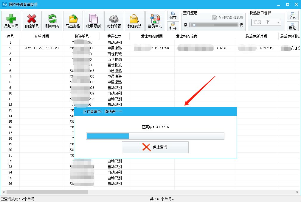301x202 pixels.
Task: Select row 5 百世物流 cell
Action: (115, 65)
